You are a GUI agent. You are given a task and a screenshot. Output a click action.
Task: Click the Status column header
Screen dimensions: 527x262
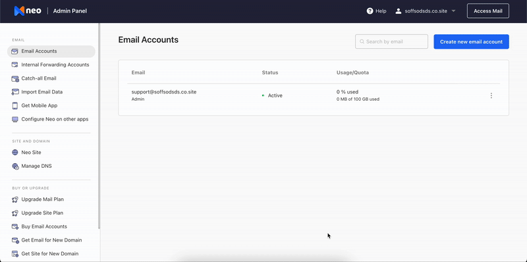[x=270, y=72]
